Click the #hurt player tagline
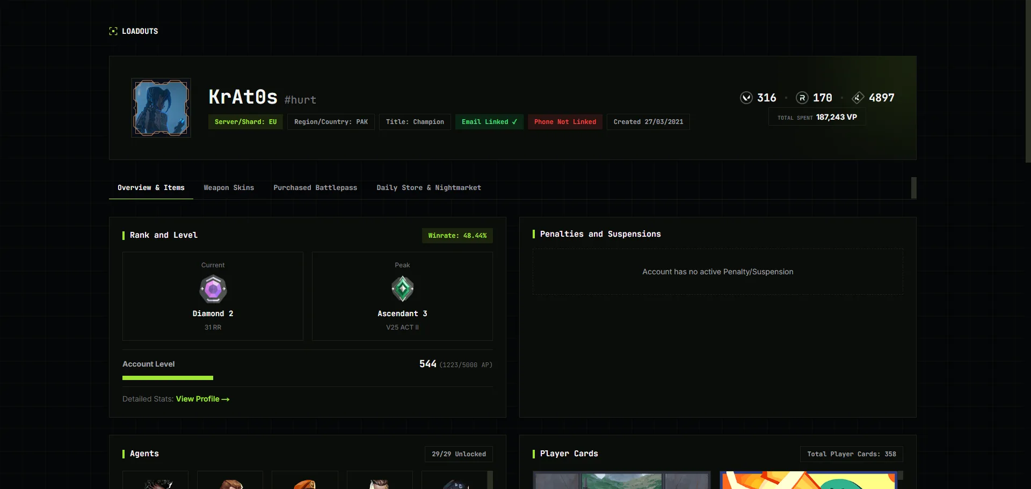Image resolution: width=1031 pixels, height=489 pixels. click(300, 100)
